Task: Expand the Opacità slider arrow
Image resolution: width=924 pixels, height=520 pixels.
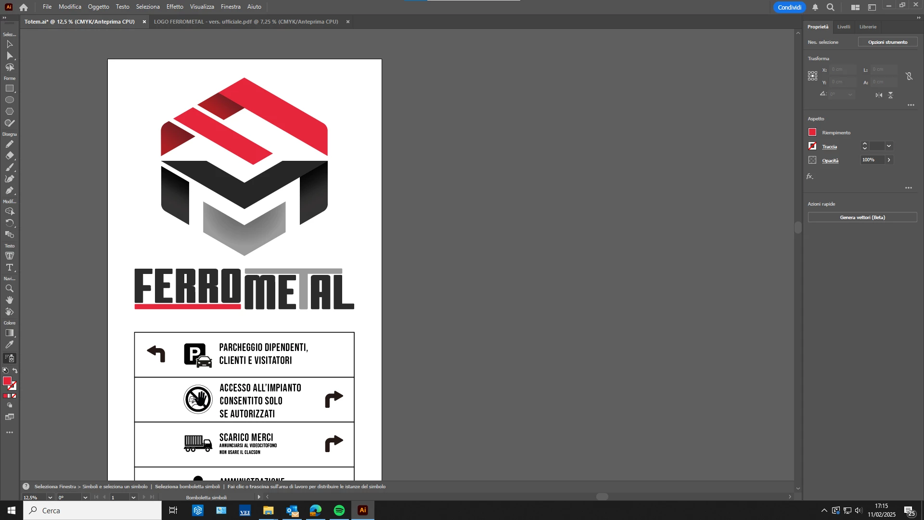Action: [889, 160]
